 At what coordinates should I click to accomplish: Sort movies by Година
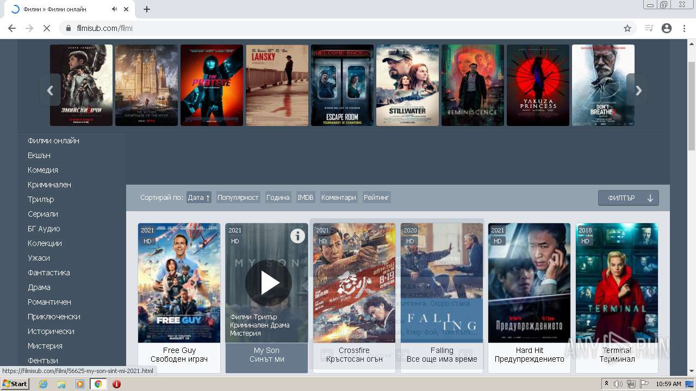[278, 198]
